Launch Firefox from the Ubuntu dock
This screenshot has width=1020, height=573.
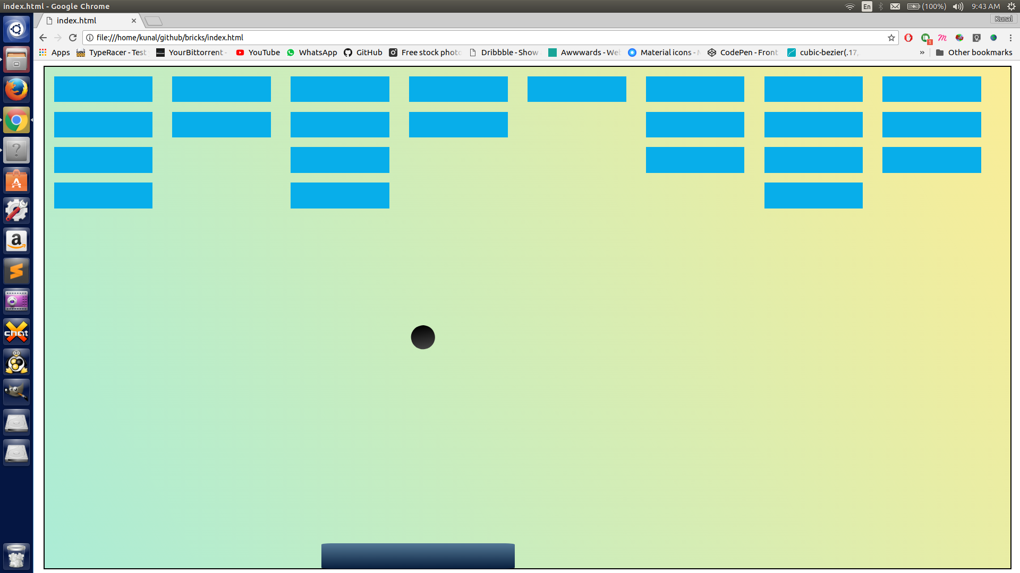pyautogui.click(x=16, y=90)
